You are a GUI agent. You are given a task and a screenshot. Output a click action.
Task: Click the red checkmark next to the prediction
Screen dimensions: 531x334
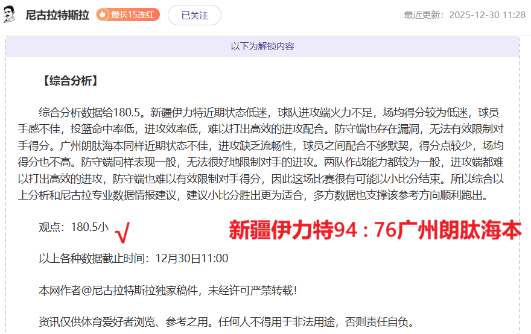click(122, 230)
